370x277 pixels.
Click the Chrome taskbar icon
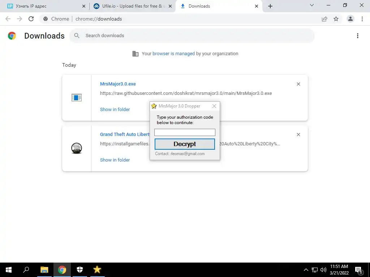pyautogui.click(x=62, y=270)
